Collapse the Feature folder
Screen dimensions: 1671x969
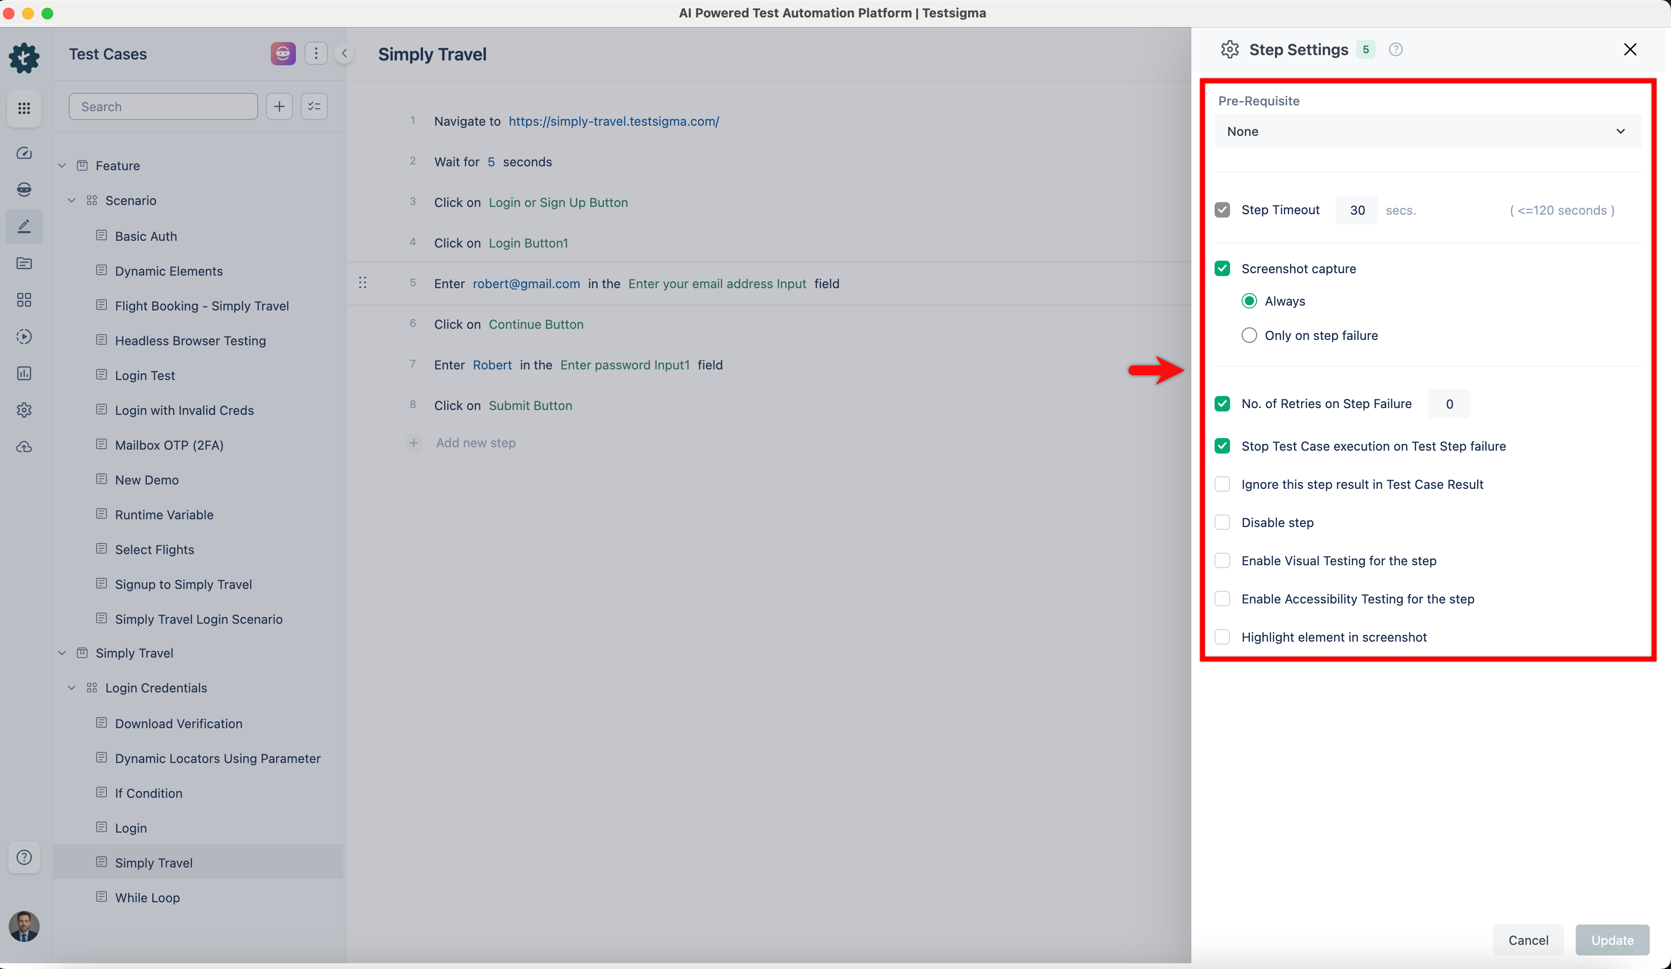[x=62, y=165]
